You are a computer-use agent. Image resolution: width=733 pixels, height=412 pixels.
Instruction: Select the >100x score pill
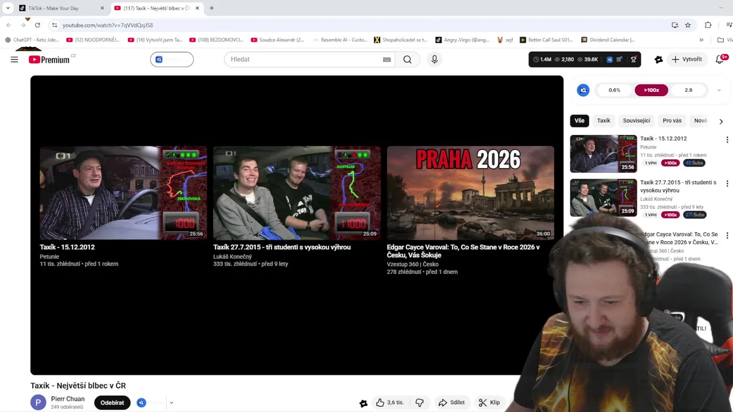651,90
